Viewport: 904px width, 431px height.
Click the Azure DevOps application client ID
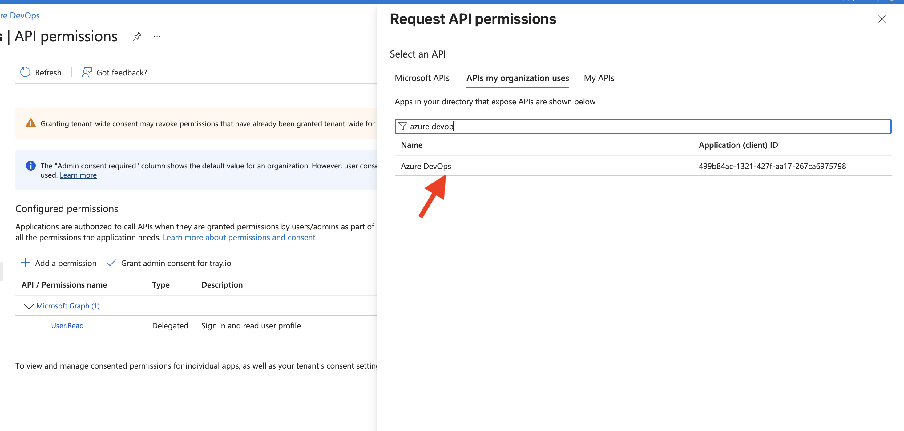click(x=772, y=166)
